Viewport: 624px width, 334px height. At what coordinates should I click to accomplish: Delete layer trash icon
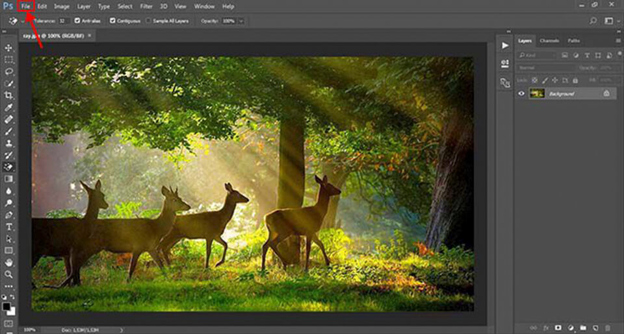608,328
